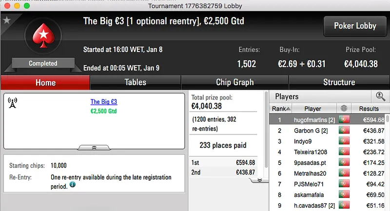The width and height of the screenshot is (390, 211).
Task: Click the re-entry info icon
Action: tap(73, 185)
